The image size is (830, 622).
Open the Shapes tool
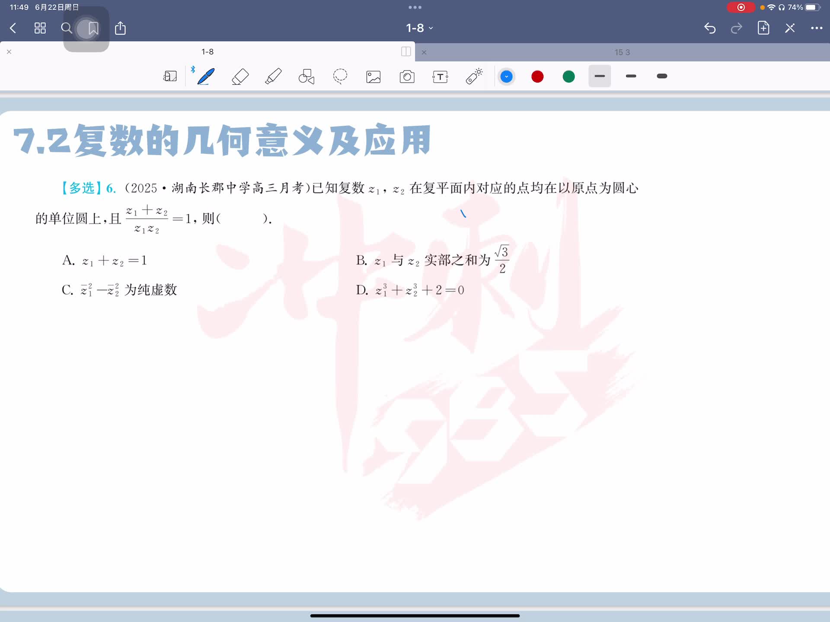[306, 76]
